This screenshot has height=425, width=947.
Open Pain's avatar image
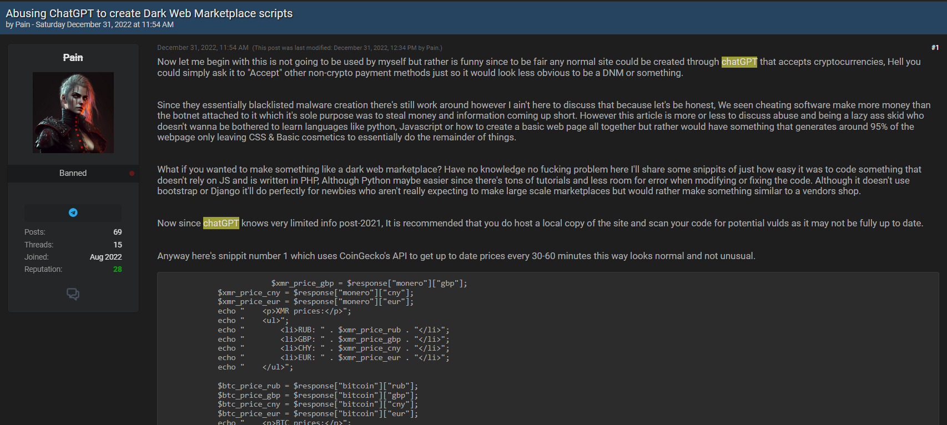coord(73,113)
